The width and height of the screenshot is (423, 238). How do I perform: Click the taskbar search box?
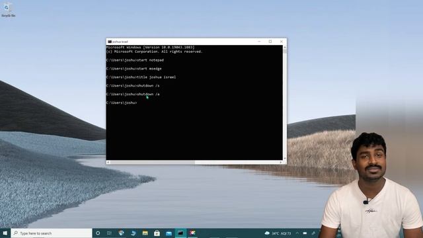(52, 233)
